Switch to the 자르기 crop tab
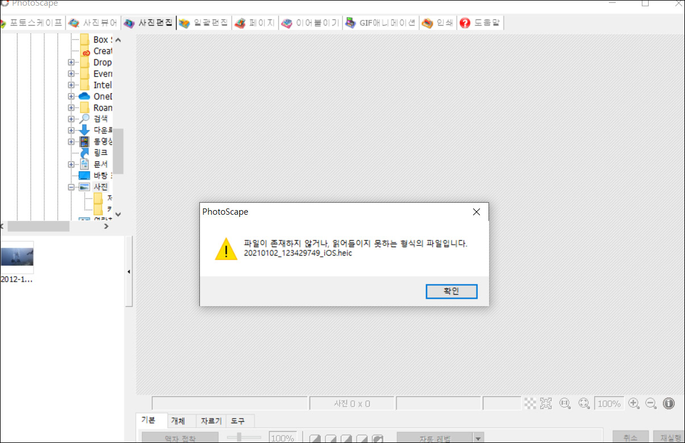 click(x=211, y=421)
